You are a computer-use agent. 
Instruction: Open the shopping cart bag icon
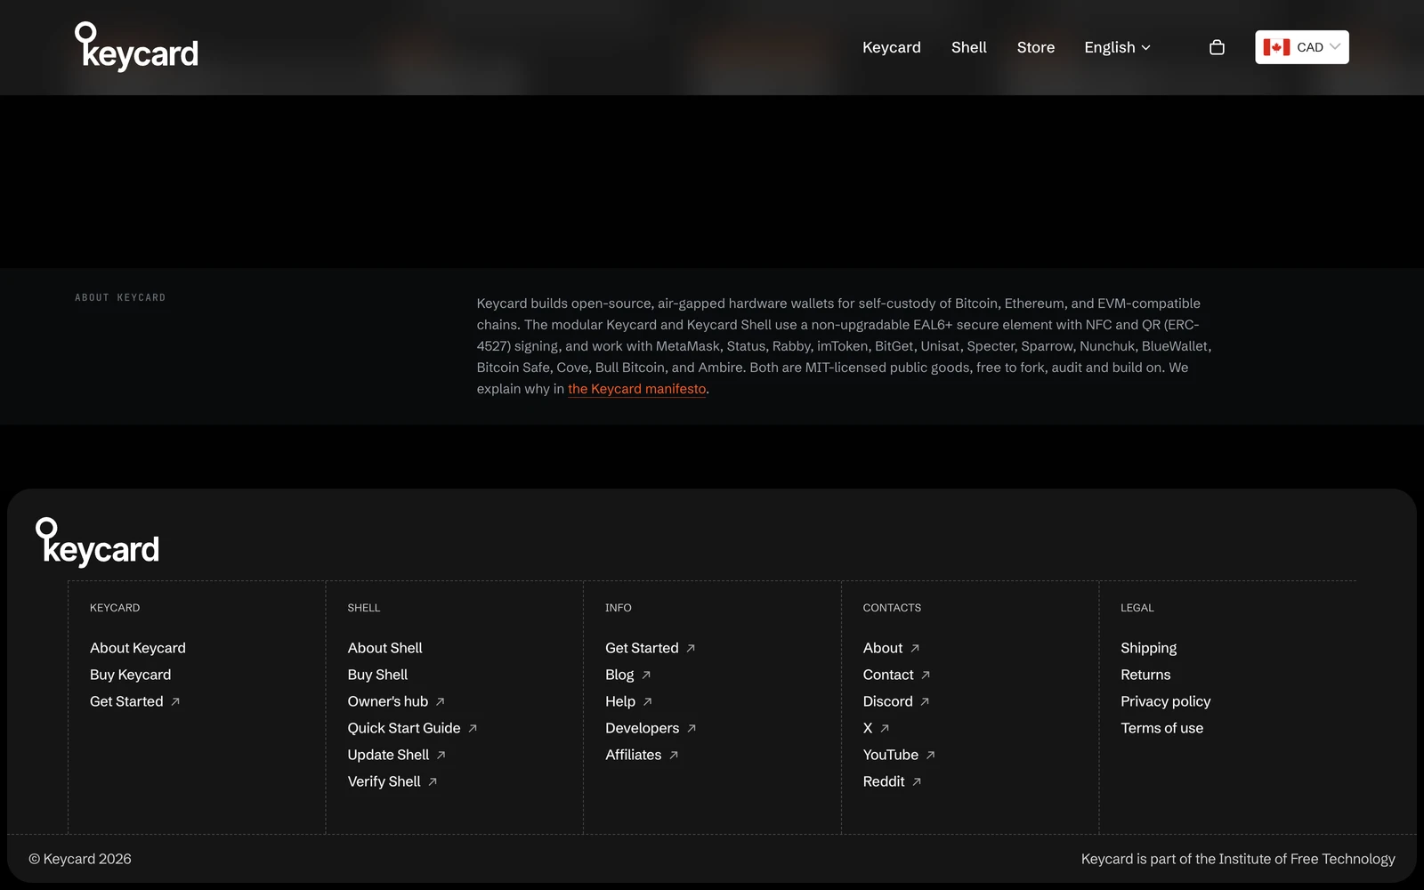click(1217, 47)
